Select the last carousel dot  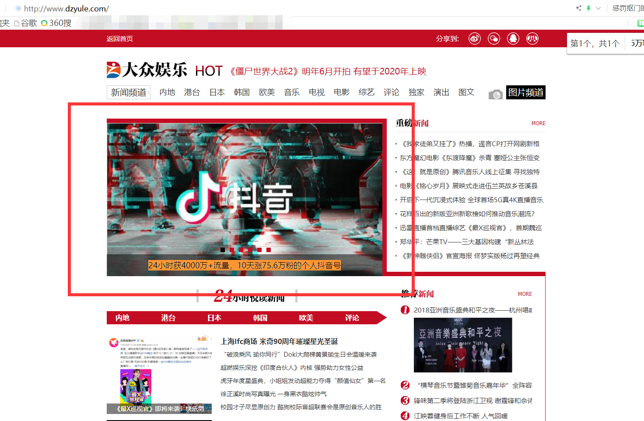[269, 250]
